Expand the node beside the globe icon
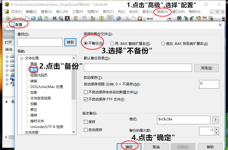The width and height of the screenshot is (228, 150). point(7,79)
